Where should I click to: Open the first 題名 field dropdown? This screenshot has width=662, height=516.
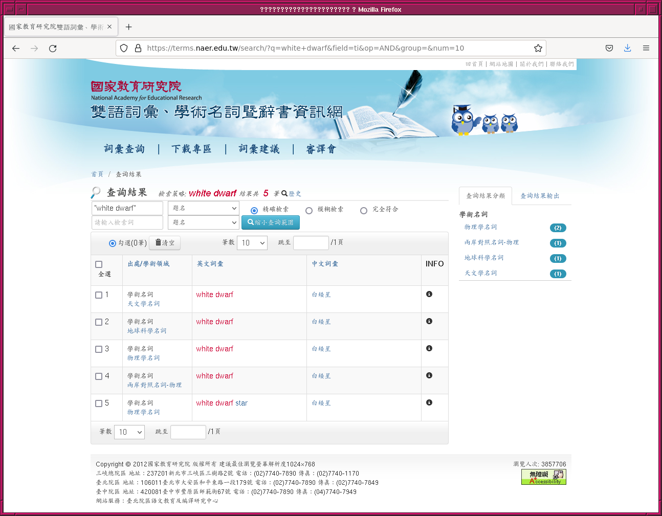[204, 208]
